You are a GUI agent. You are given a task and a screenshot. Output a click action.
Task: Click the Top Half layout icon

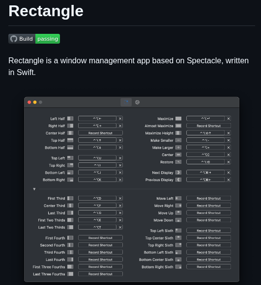point(70,140)
